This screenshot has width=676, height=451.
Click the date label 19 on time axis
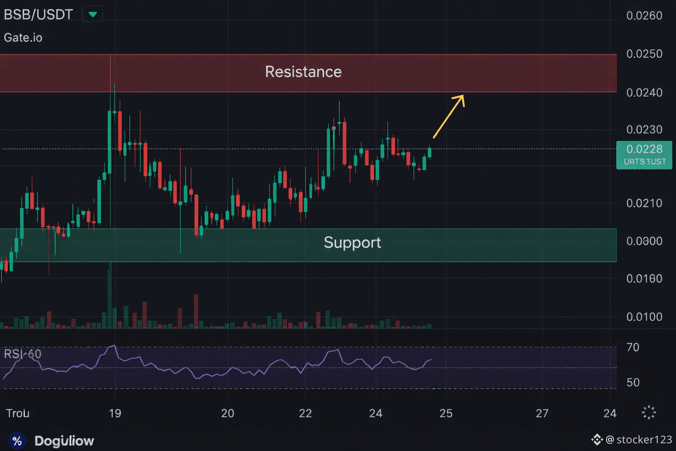pos(115,413)
